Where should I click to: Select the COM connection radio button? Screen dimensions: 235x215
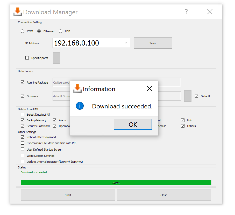pos(23,31)
